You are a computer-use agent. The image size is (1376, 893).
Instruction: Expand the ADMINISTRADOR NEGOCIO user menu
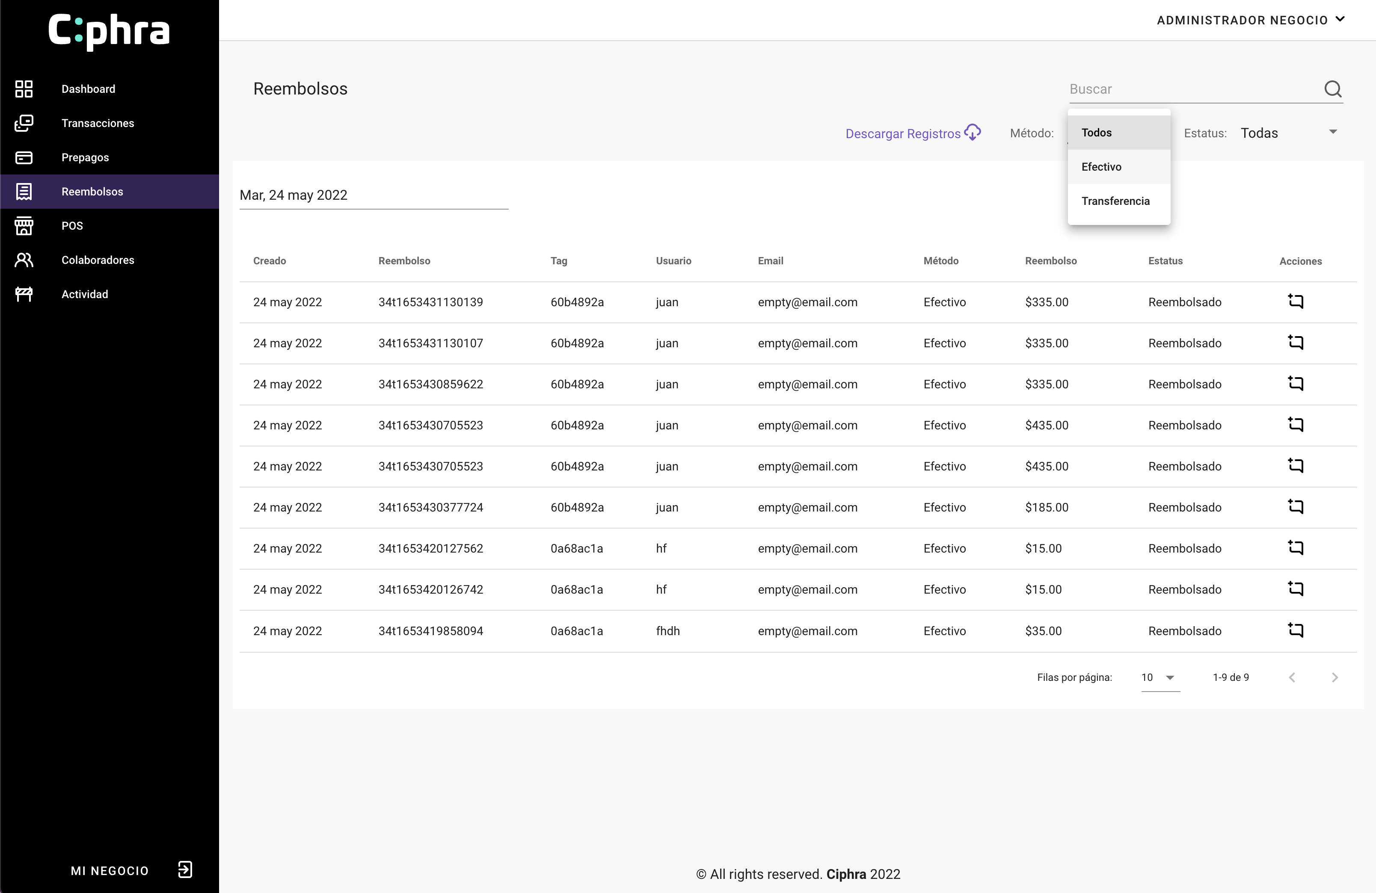(x=1251, y=20)
